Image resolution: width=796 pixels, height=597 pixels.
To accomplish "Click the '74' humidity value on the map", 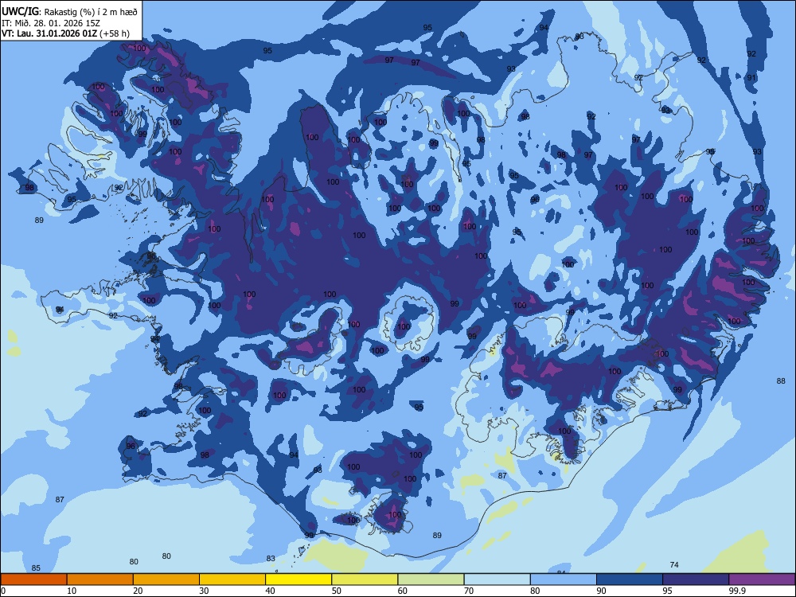I will [x=674, y=564].
